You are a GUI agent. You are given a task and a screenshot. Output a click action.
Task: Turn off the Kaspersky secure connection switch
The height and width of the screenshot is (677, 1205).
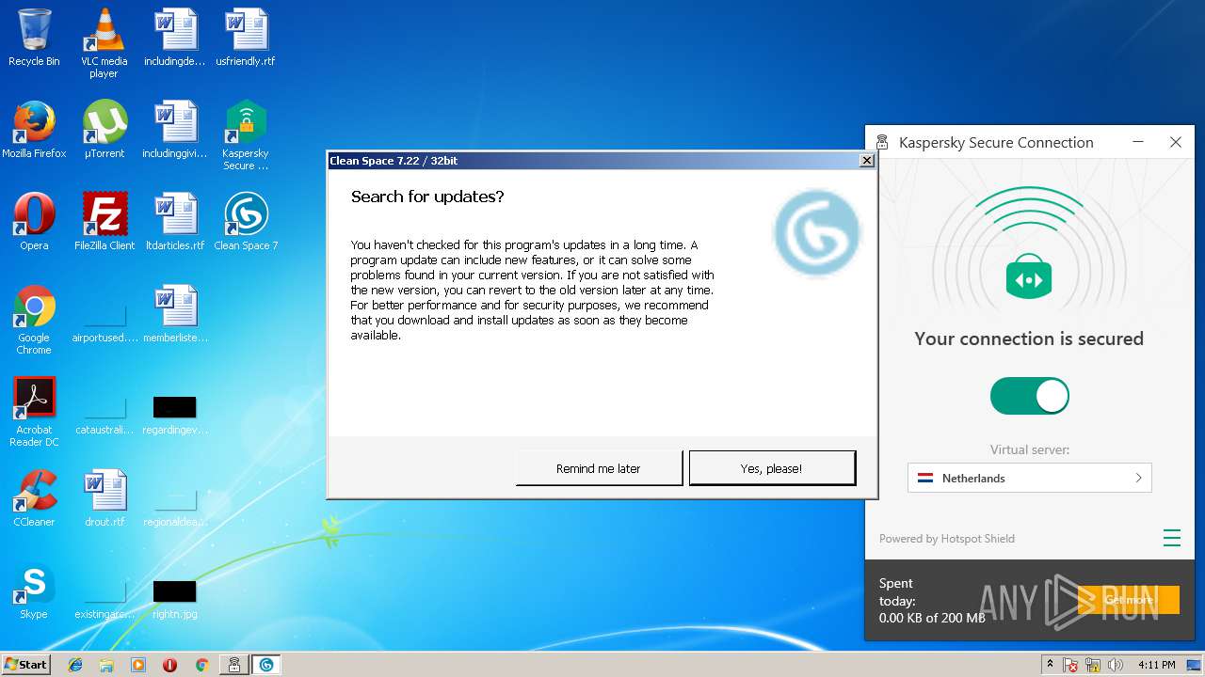point(1029,396)
